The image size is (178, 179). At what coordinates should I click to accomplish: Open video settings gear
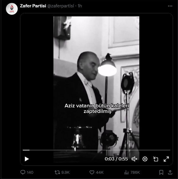(145, 159)
